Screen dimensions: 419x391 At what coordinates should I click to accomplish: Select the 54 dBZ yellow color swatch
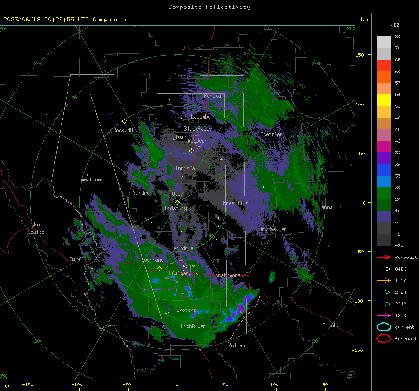[384, 100]
